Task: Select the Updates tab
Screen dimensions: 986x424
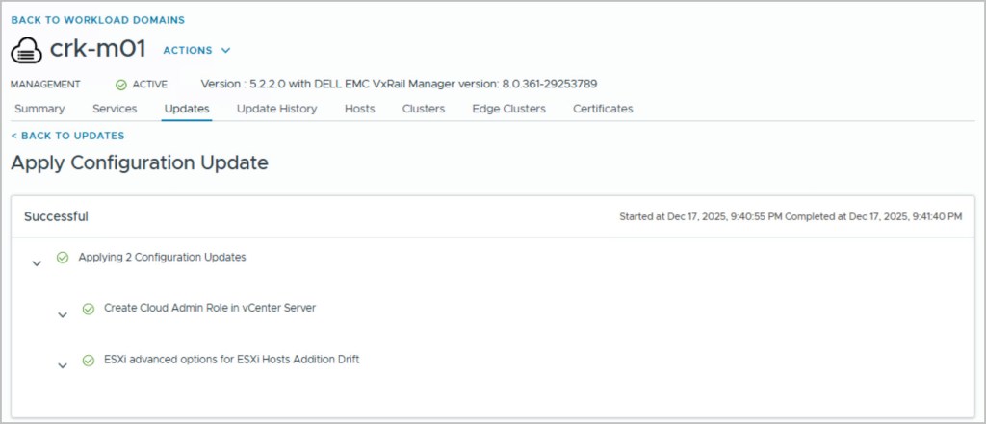Action: [187, 109]
